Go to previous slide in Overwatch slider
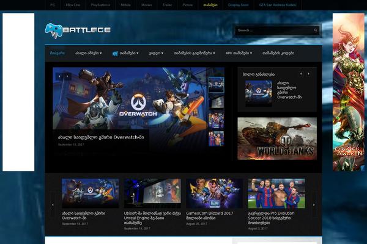367x244 pixels. pyautogui.click(x=59, y=76)
